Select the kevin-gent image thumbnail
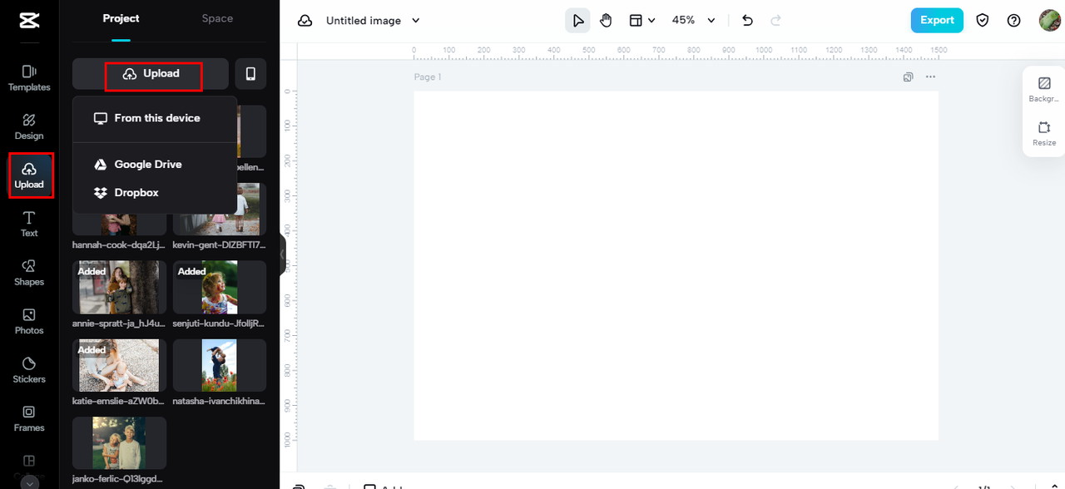The width and height of the screenshot is (1065, 489). [x=220, y=210]
